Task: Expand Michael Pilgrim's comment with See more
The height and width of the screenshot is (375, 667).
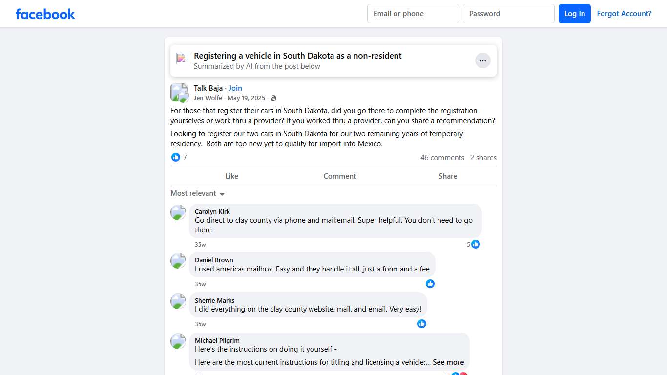Action: click(x=448, y=362)
